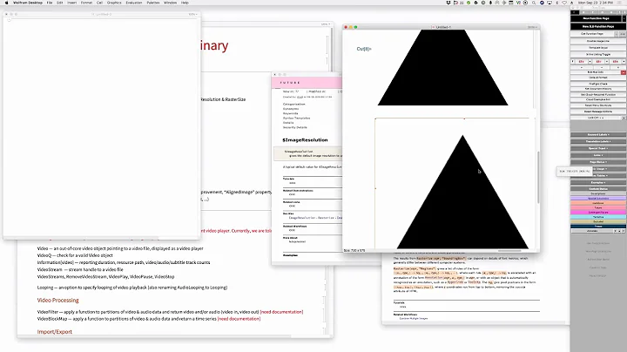Click the Syntax Templates row in documentation window
This screenshot has height=352, width=627.
296,118
